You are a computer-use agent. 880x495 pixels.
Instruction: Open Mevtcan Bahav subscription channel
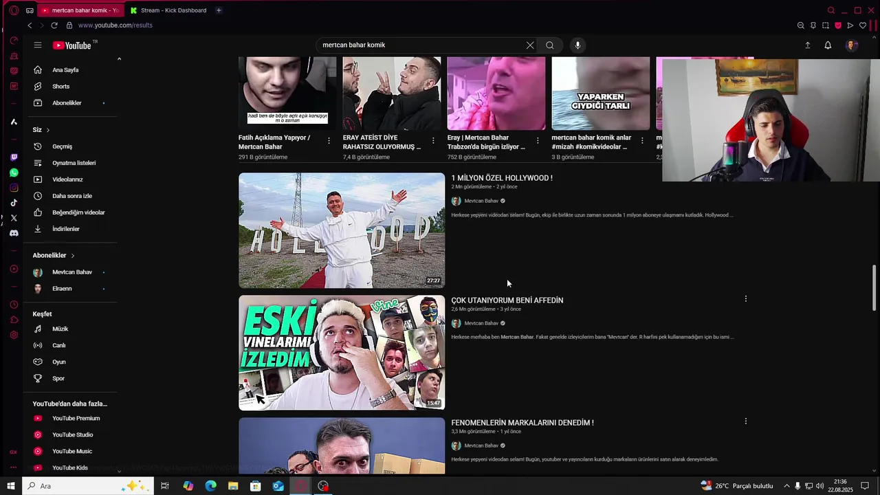(x=71, y=272)
